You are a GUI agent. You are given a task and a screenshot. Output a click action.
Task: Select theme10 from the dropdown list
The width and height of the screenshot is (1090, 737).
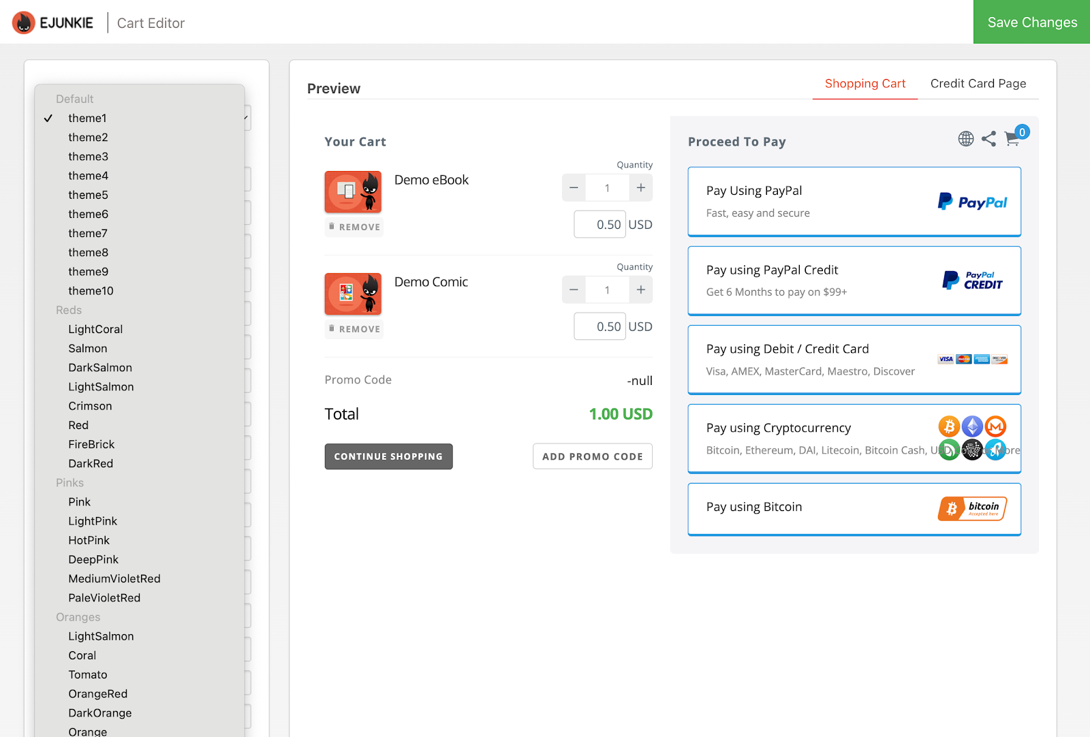coord(140,291)
